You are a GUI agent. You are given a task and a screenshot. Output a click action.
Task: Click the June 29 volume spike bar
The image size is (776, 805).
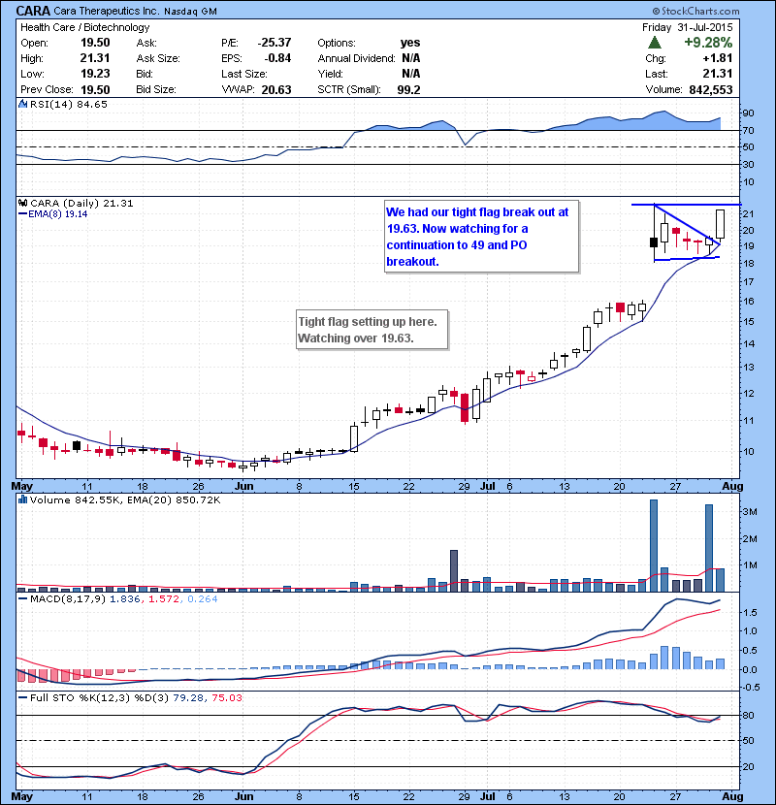[x=454, y=571]
